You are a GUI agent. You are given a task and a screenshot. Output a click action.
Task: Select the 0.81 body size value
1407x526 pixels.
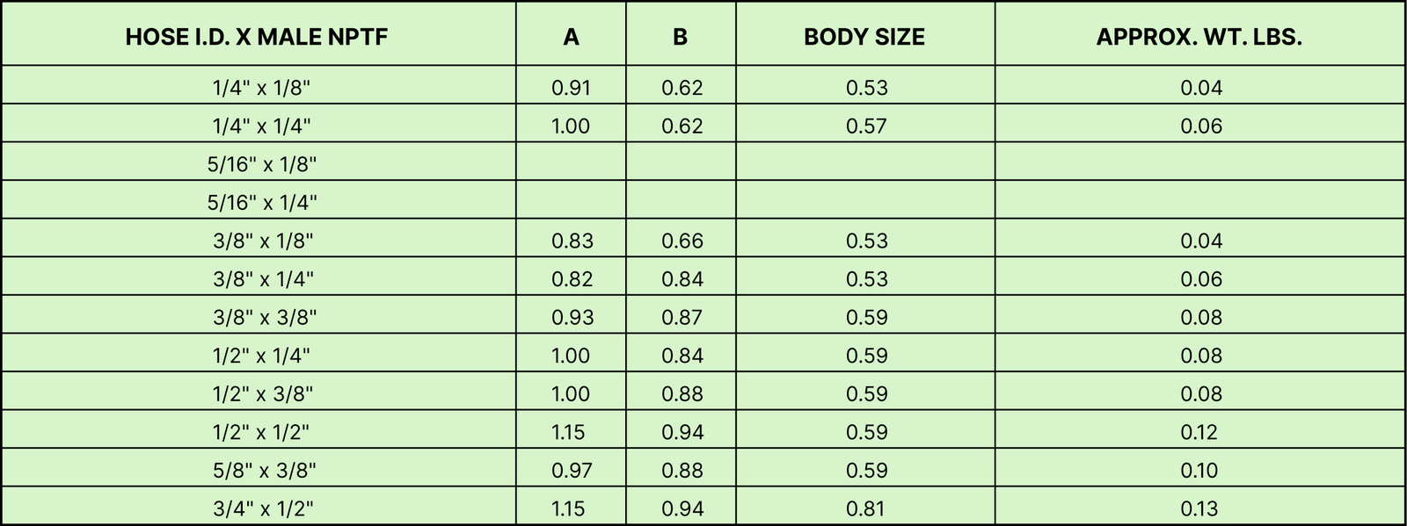pyautogui.click(x=865, y=508)
